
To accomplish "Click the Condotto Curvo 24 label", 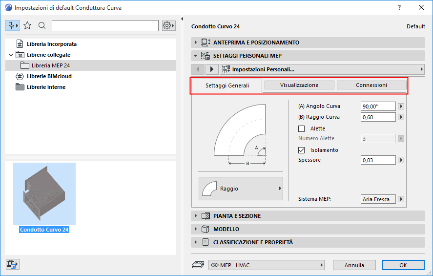I will (44, 230).
